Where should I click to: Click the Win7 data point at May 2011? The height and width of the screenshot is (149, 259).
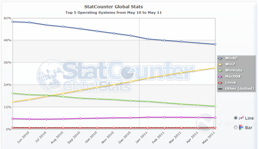(215, 68)
